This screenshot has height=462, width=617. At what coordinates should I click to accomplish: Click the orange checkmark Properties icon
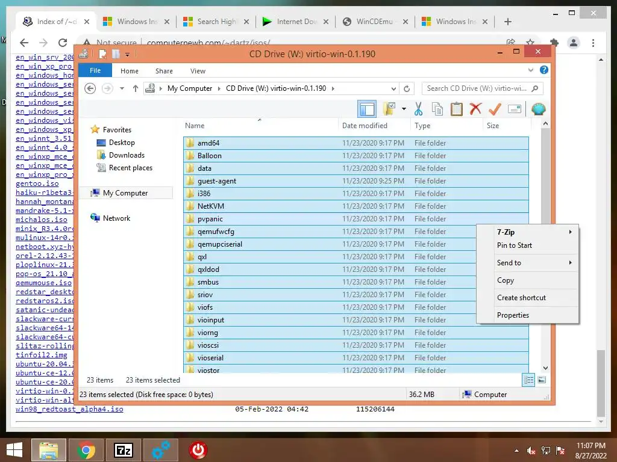click(495, 109)
